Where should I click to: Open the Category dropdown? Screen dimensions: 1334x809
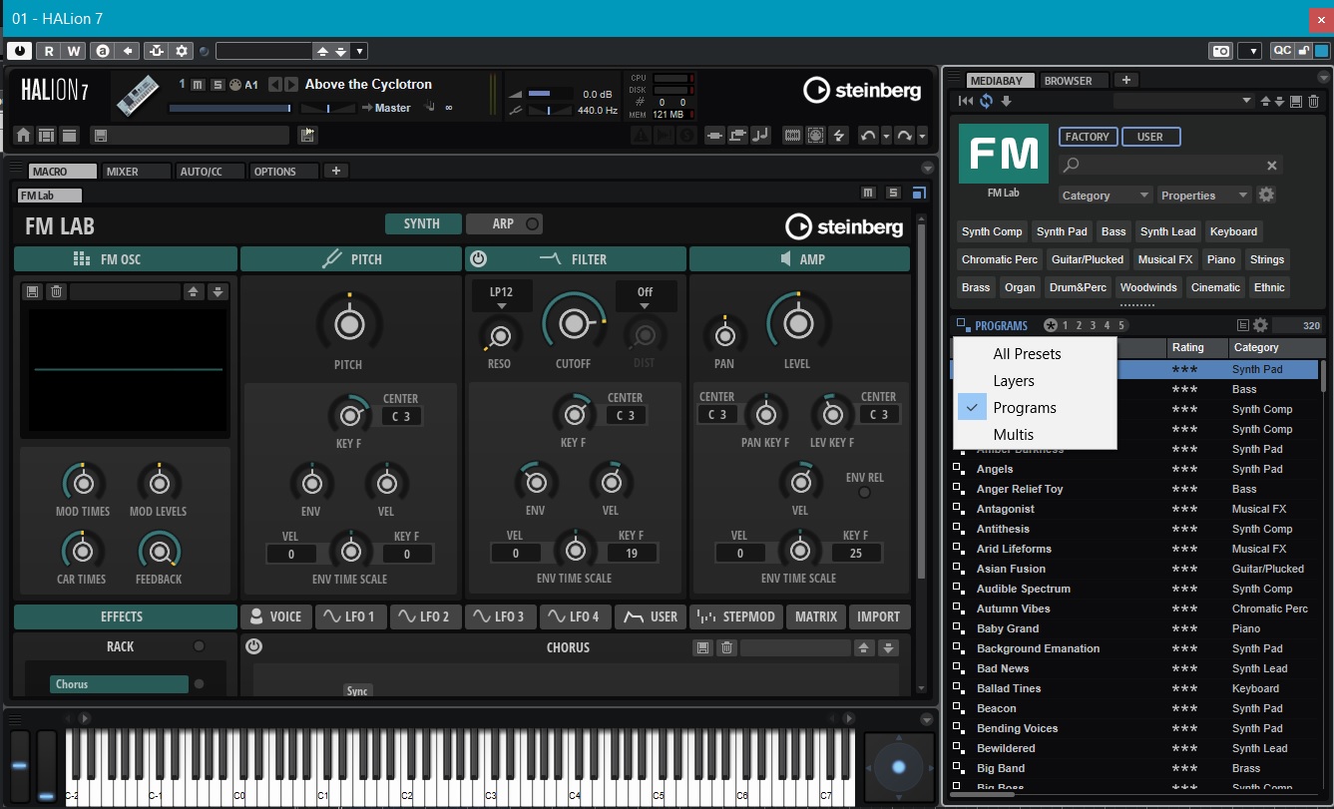coord(1106,196)
